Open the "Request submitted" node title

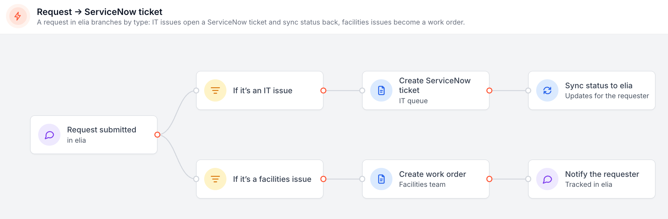click(102, 130)
